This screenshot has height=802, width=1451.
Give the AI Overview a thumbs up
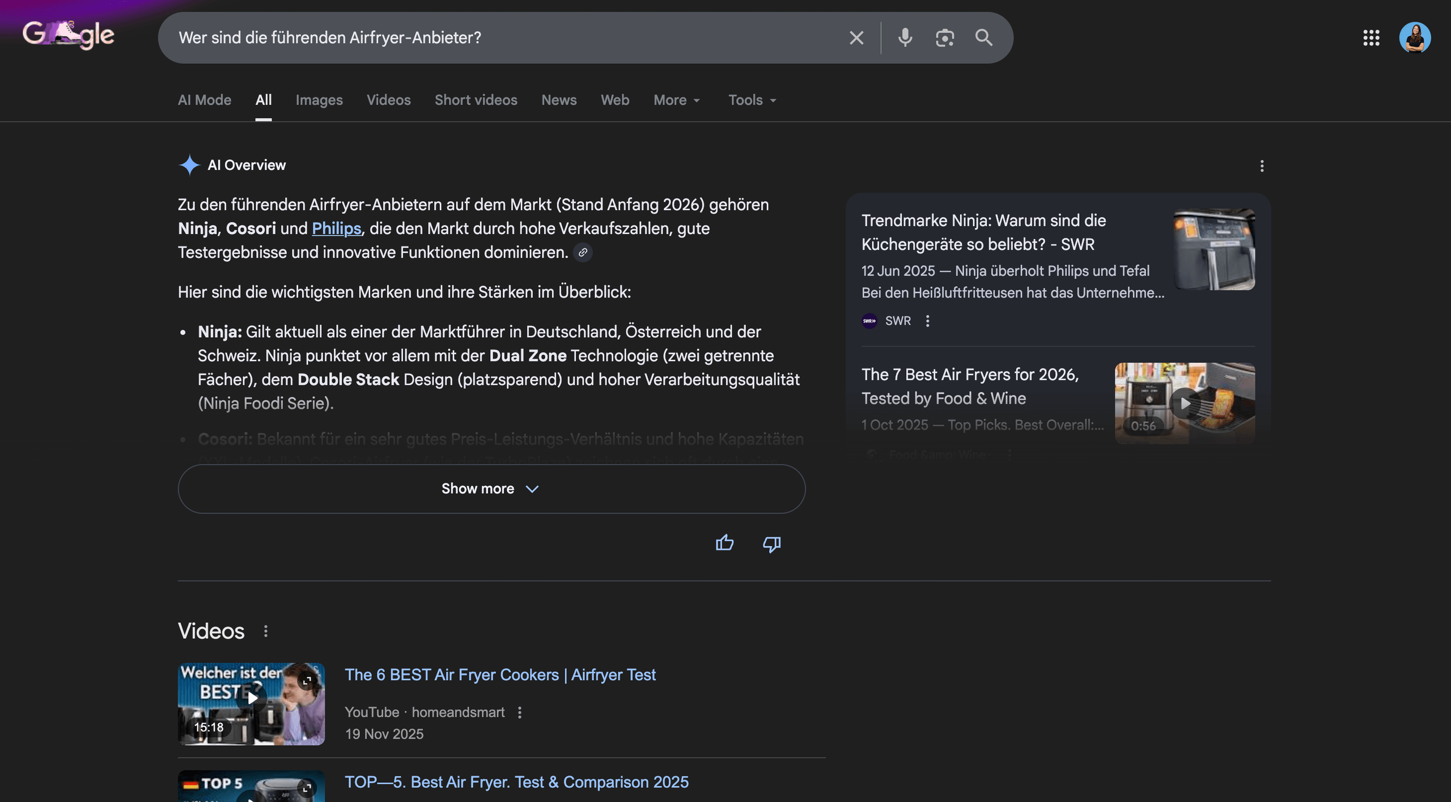724,544
